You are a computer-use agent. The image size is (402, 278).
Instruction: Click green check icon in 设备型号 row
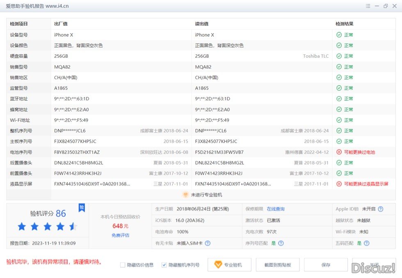tap(339, 35)
